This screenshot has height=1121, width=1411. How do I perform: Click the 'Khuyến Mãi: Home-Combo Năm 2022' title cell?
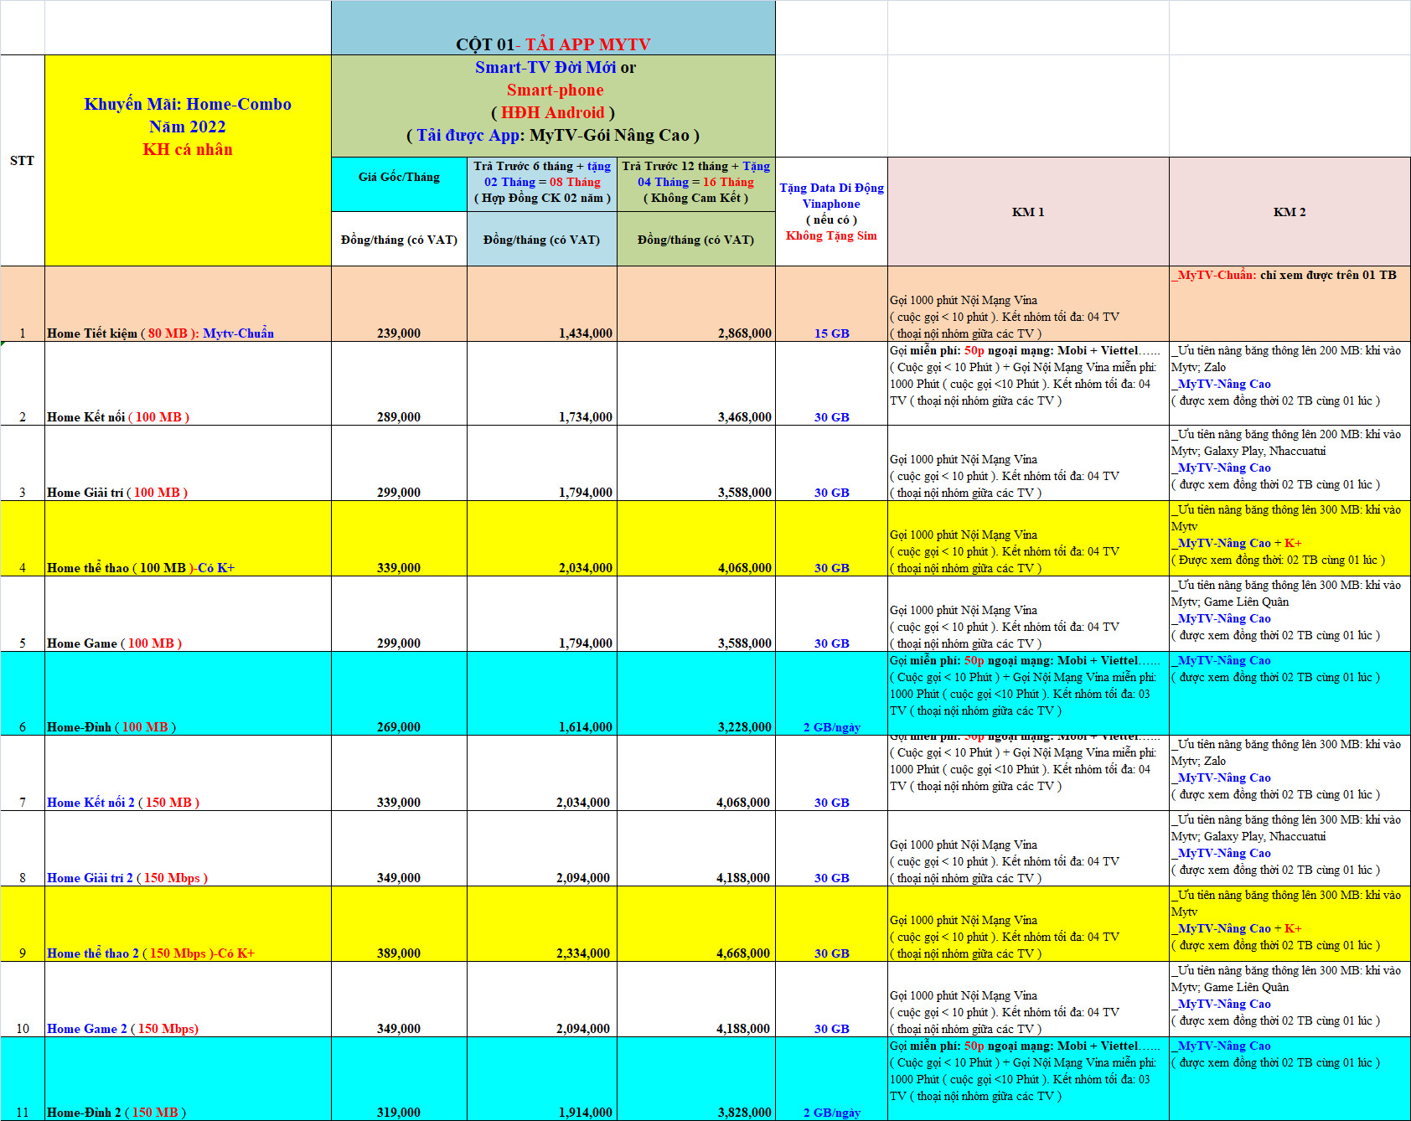pos(188,161)
